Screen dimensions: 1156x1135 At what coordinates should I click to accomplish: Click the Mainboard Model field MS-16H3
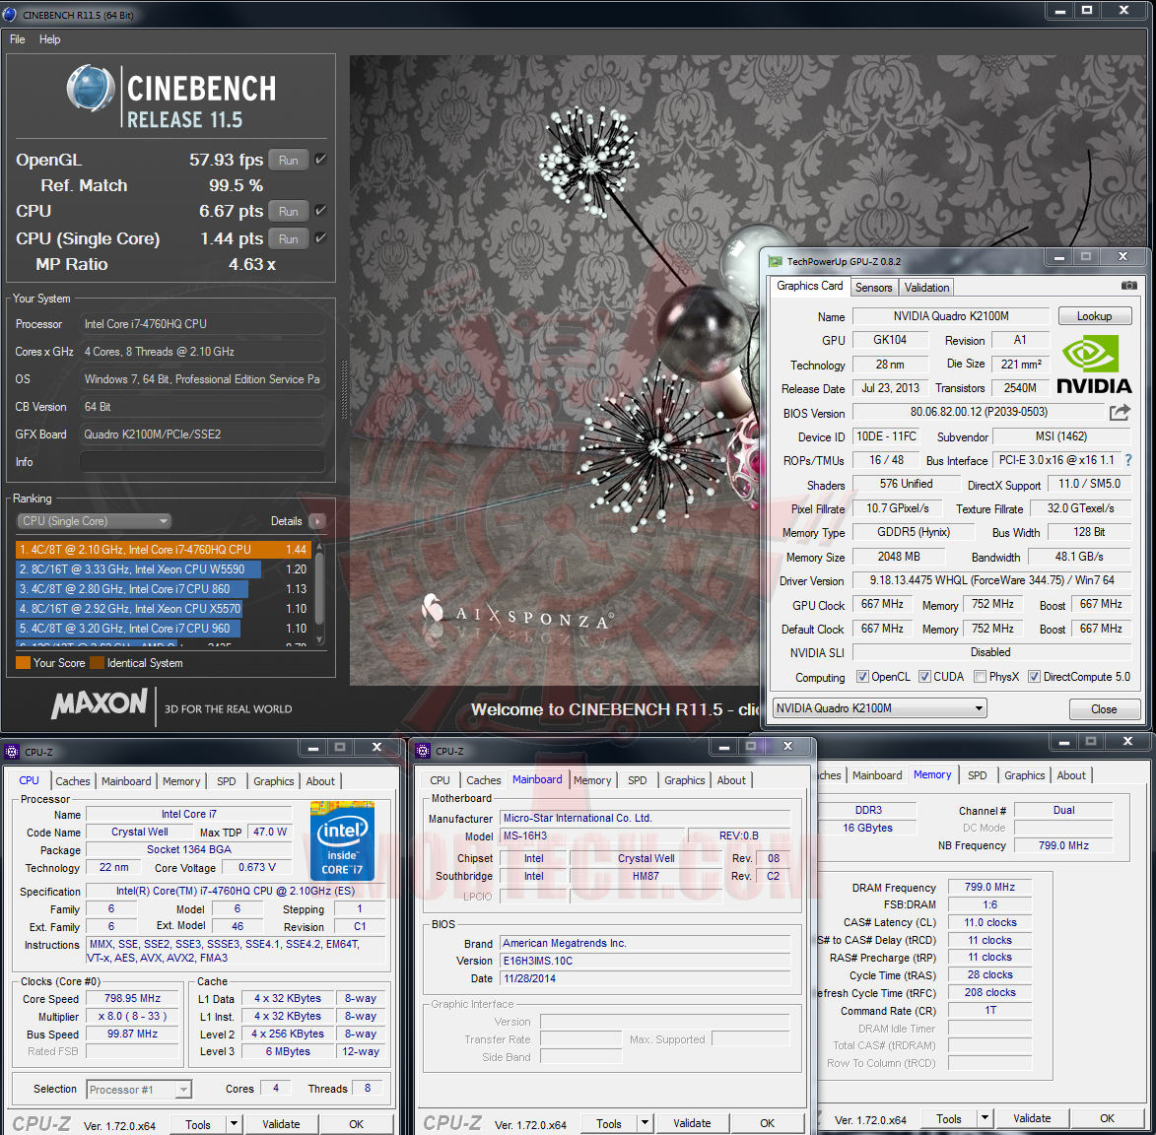[592, 835]
